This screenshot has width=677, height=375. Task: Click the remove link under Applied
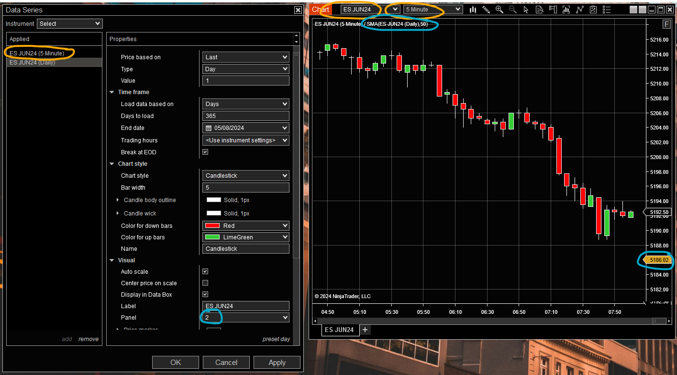tap(89, 339)
